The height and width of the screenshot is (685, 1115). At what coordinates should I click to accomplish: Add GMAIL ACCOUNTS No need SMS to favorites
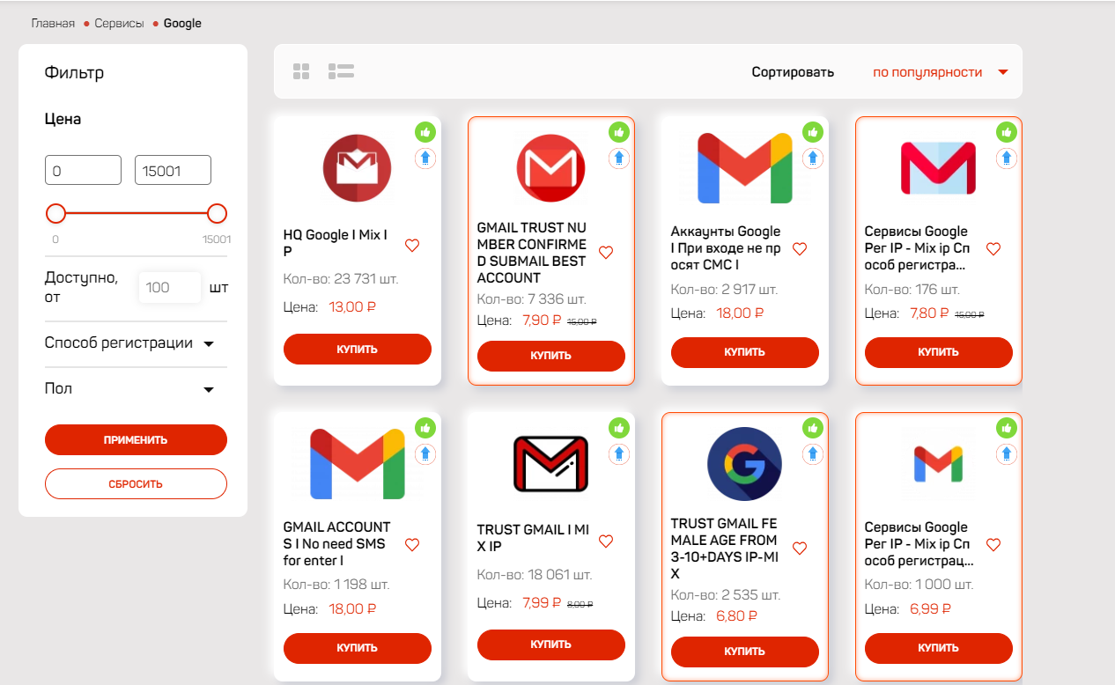pos(412,545)
